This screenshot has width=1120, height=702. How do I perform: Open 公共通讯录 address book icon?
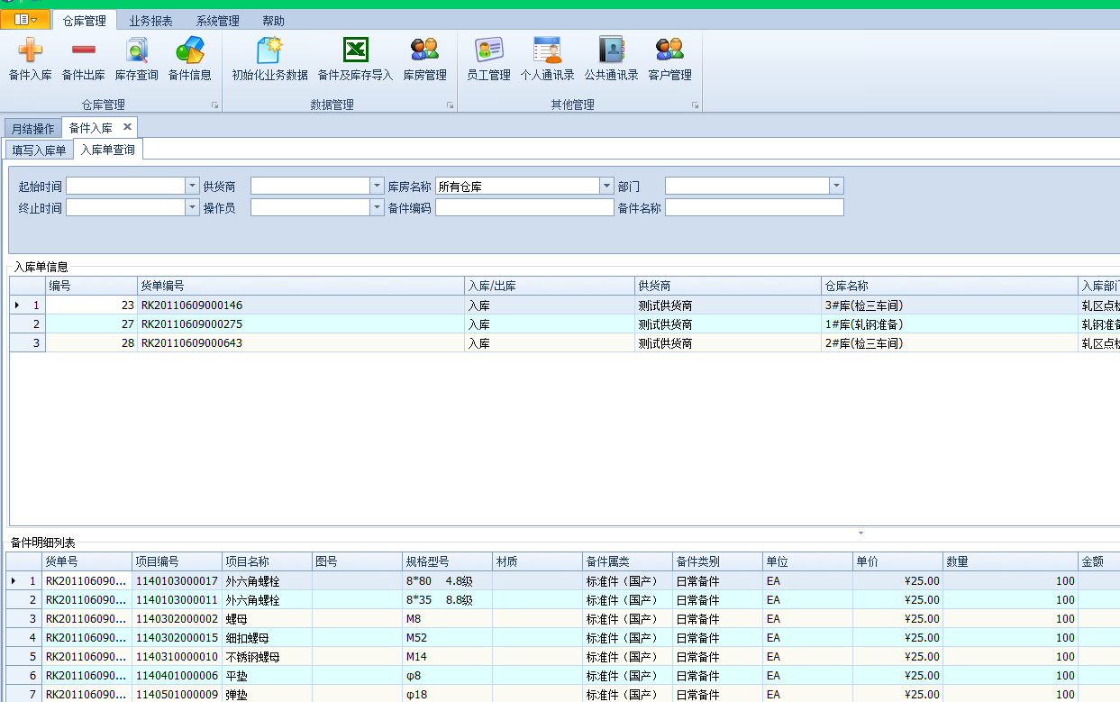click(611, 50)
